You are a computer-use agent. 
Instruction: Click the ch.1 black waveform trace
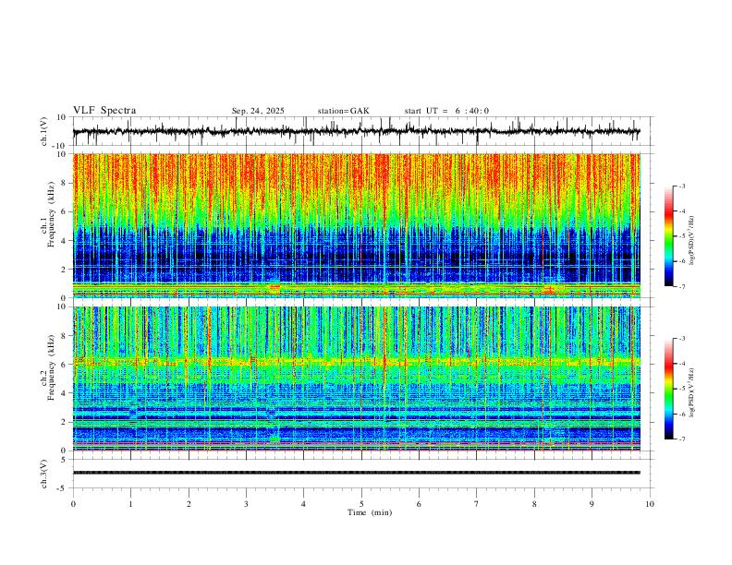356,131
